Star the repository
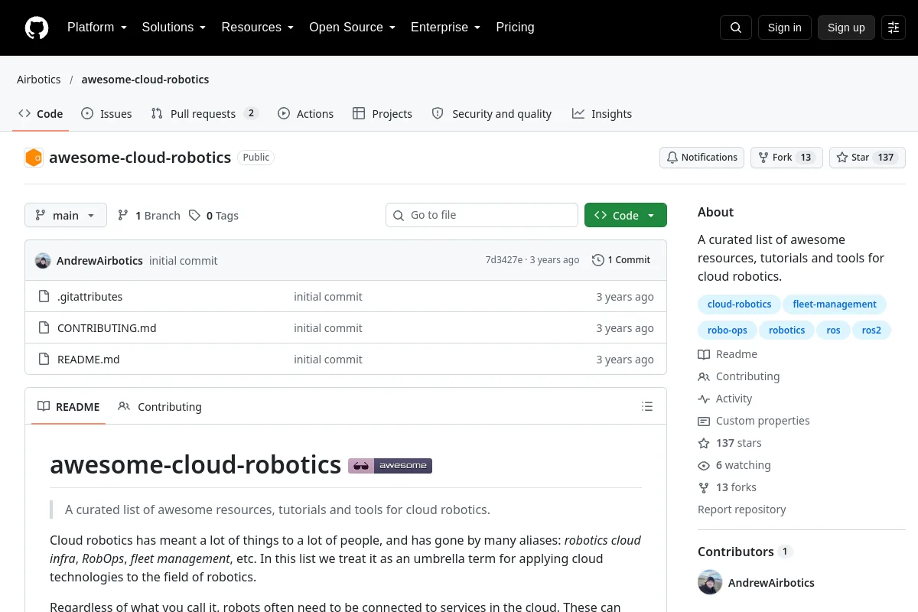 [868, 158]
